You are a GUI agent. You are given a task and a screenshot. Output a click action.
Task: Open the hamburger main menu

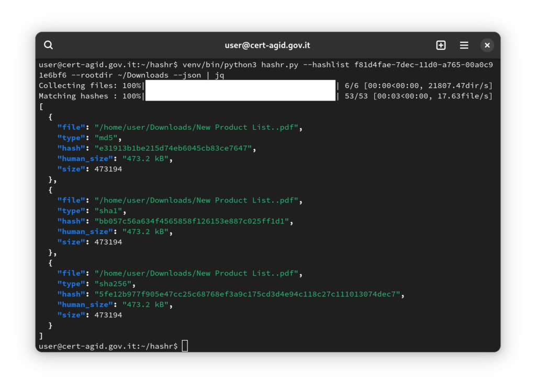pos(464,45)
